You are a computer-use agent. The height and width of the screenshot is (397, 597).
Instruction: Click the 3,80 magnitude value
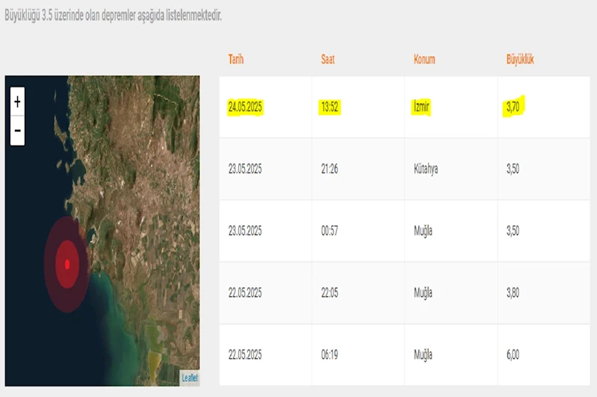tap(513, 293)
